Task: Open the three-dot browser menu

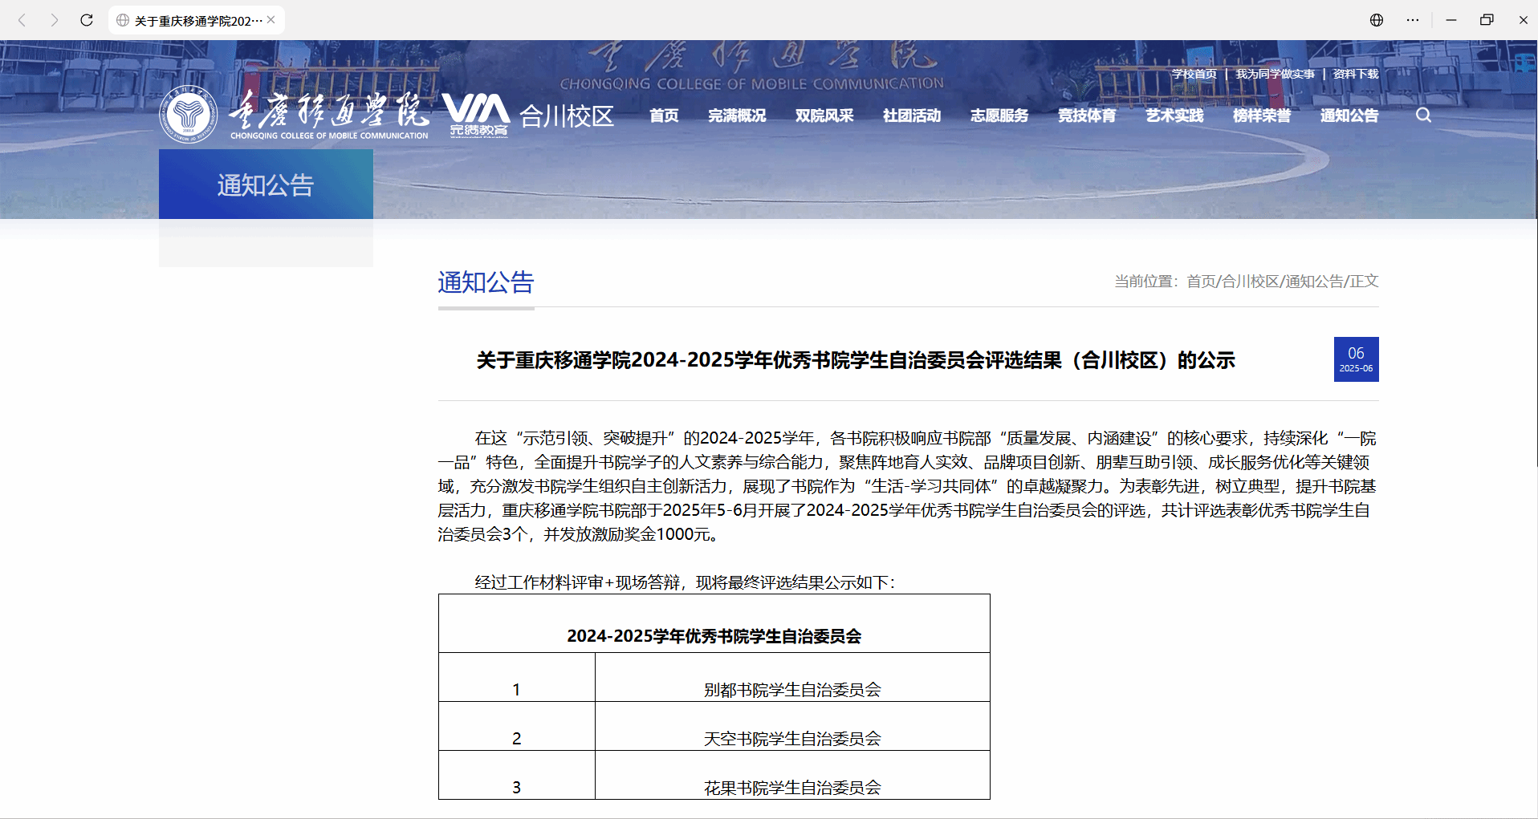Action: 1413,20
